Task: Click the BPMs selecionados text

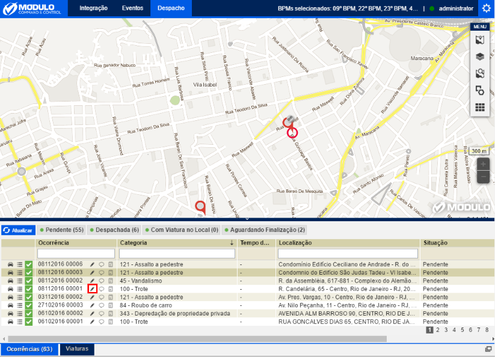Action: point(348,8)
